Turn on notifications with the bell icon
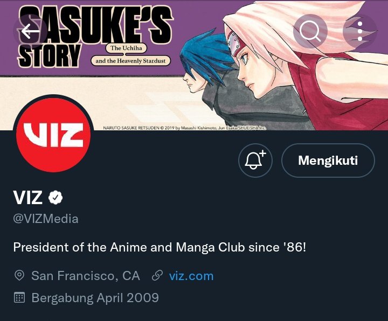The height and width of the screenshot is (321, 388). (255, 160)
